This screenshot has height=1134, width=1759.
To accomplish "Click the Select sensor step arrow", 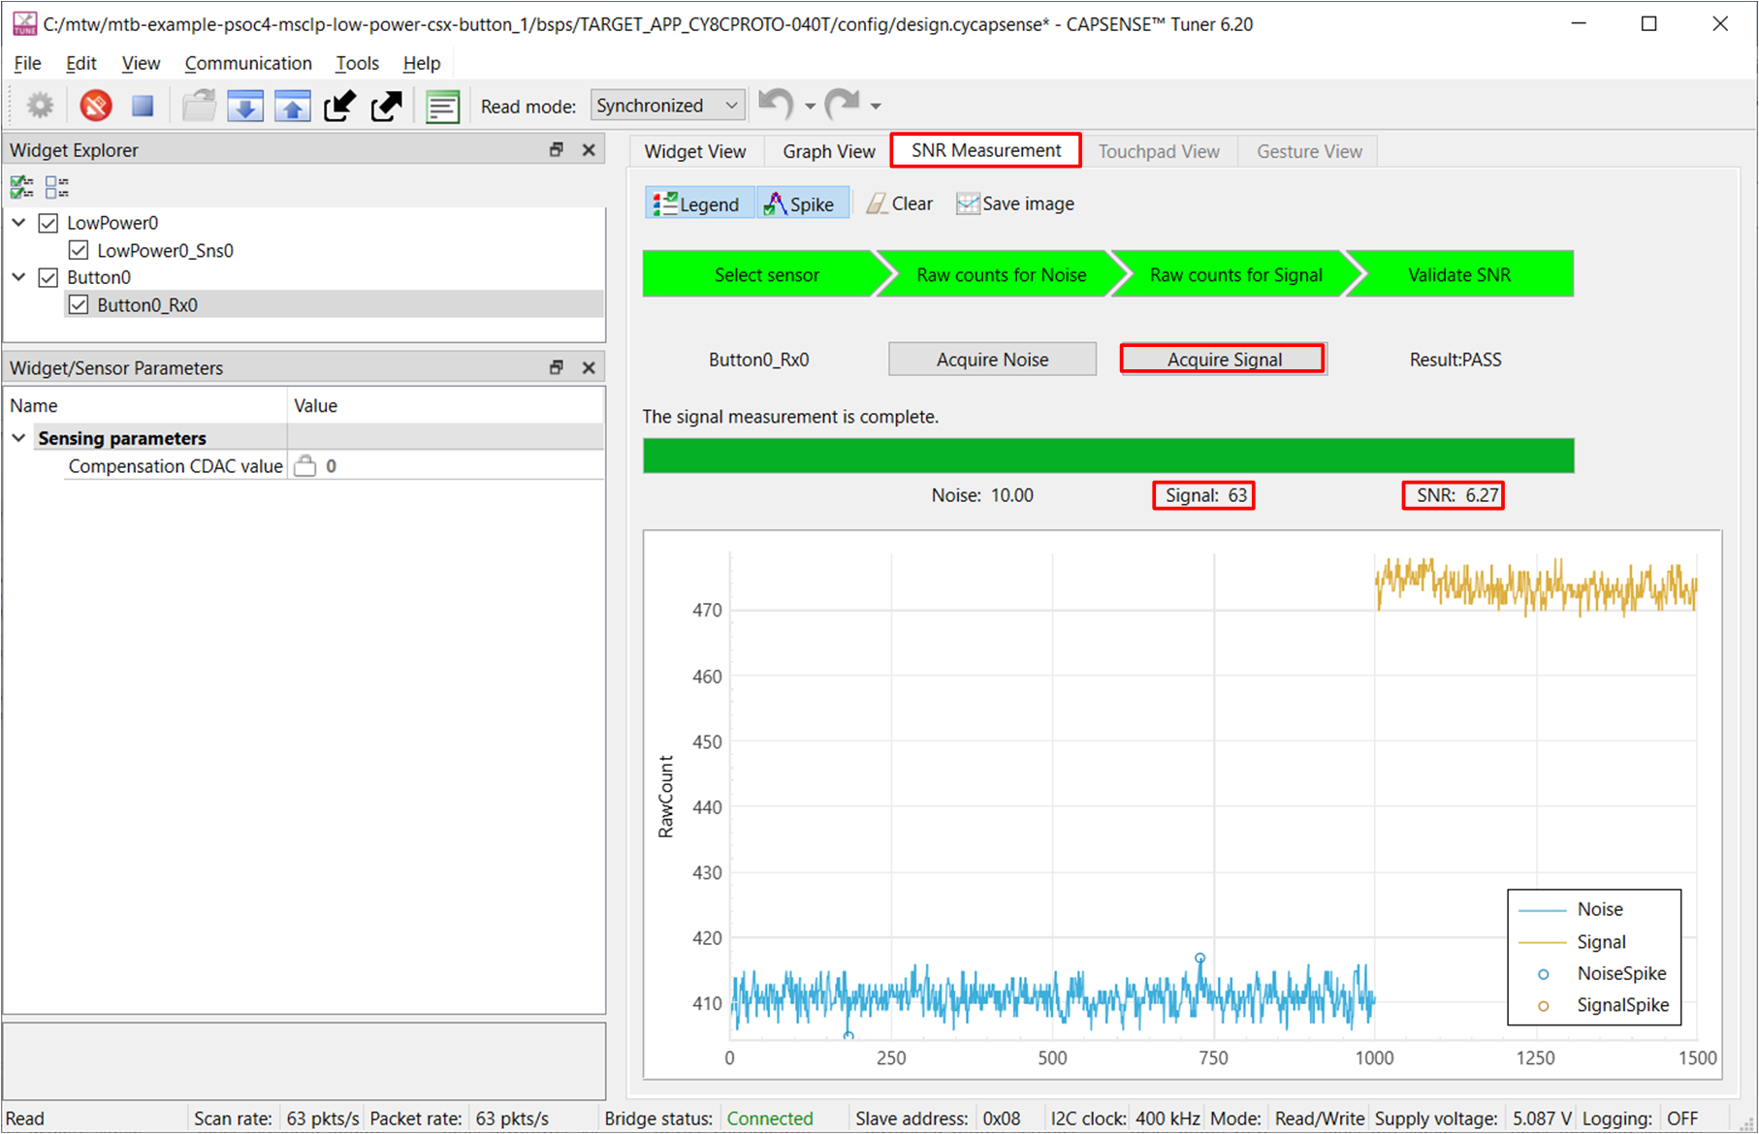I will (767, 274).
